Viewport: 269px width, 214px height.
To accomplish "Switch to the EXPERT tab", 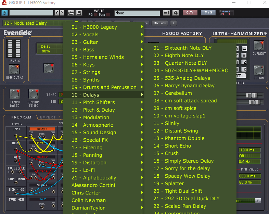I will coord(48,117).
